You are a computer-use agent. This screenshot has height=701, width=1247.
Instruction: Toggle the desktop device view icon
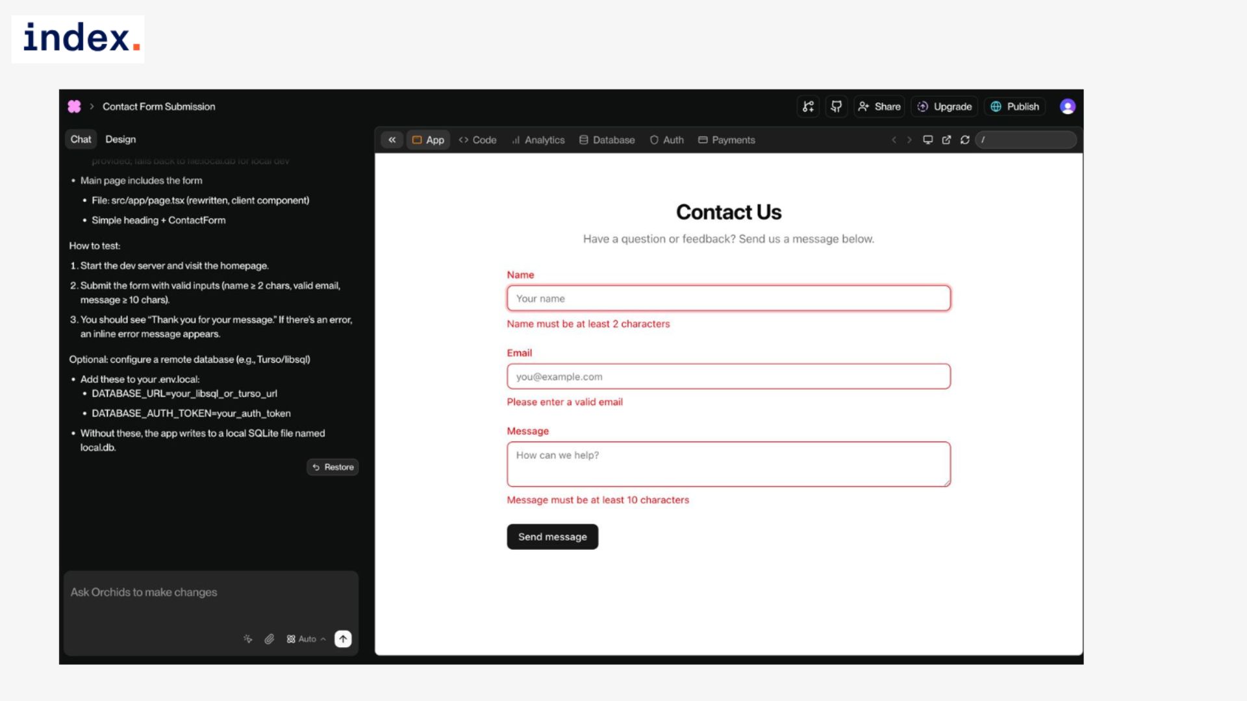(927, 140)
